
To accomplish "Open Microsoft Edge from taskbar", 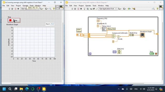I will [x=27, y=89].
